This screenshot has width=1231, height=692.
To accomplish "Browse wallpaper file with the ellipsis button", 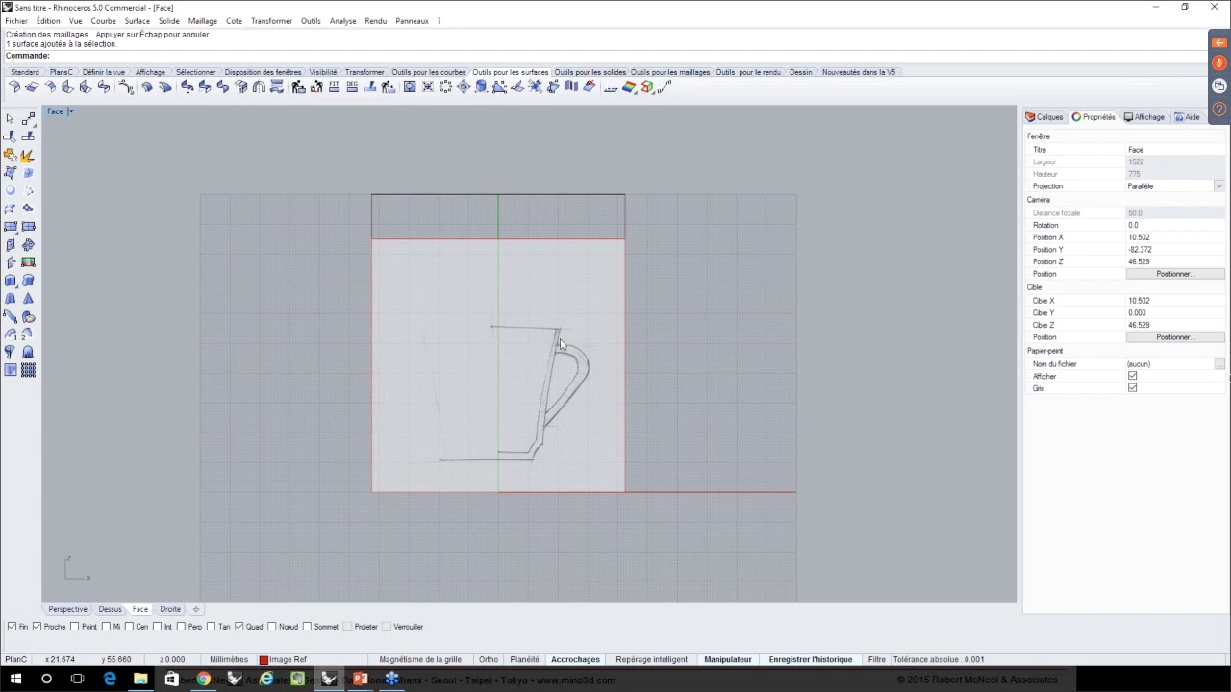I will [x=1219, y=364].
